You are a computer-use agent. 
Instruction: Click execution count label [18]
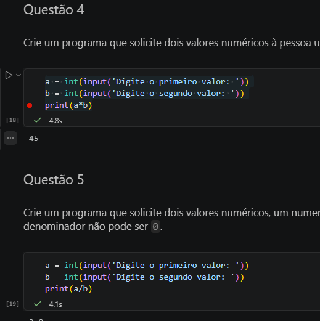tap(12, 120)
